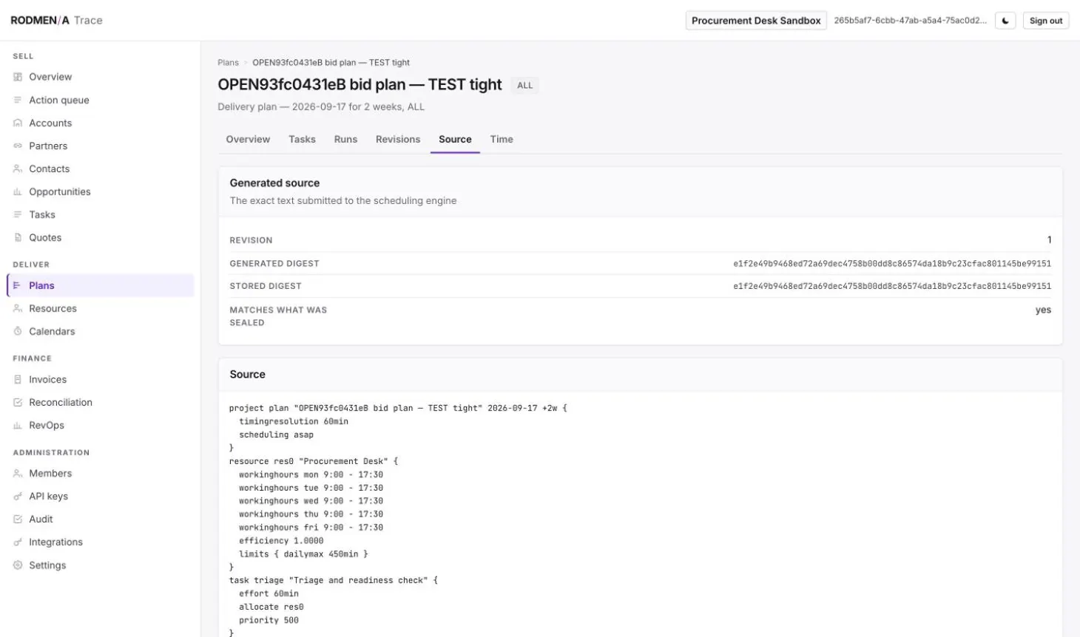Click the 'yes' value for Matches what was sealed
1080x637 pixels.
click(x=1043, y=310)
